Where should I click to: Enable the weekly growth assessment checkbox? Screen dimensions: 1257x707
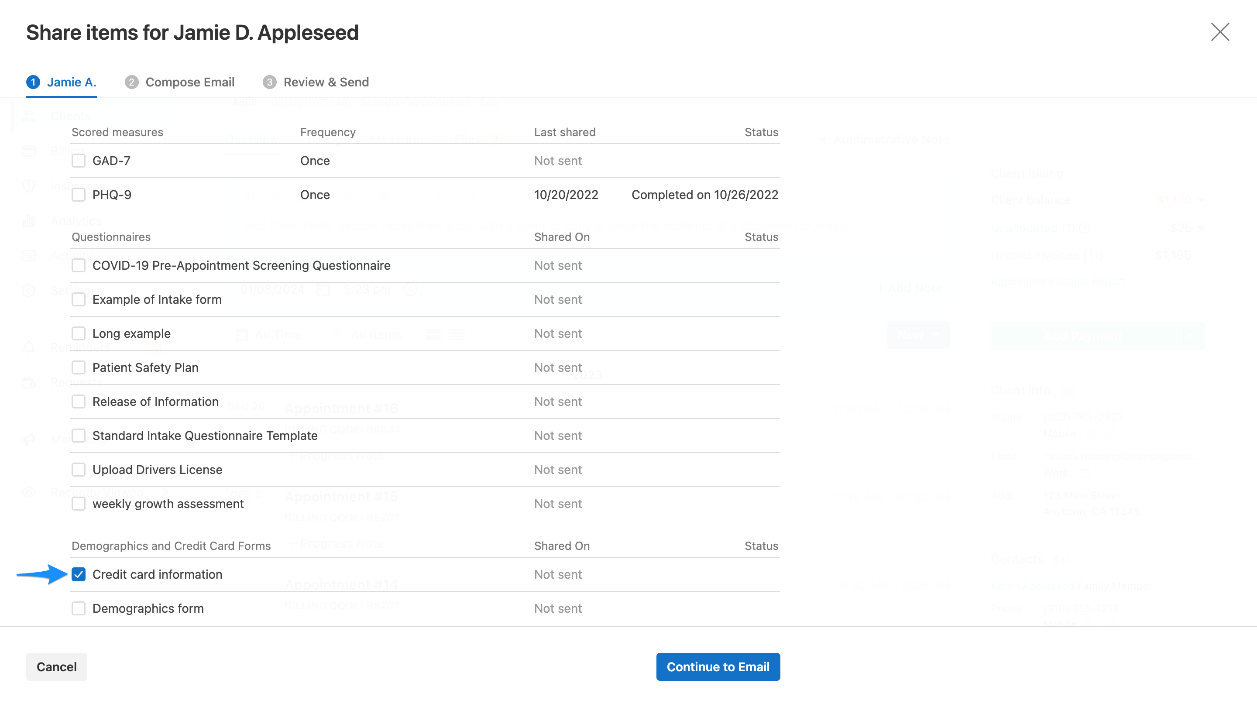[79, 504]
